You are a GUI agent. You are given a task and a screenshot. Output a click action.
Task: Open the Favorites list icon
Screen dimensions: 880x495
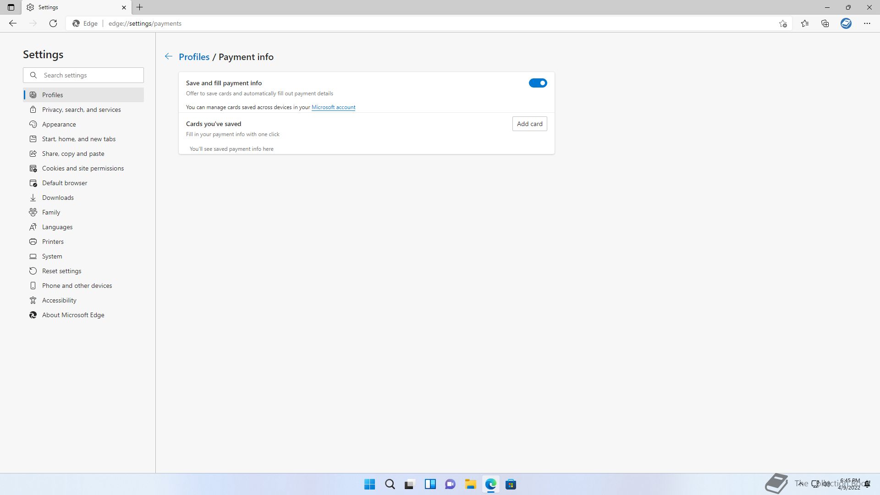pos(805,23)
